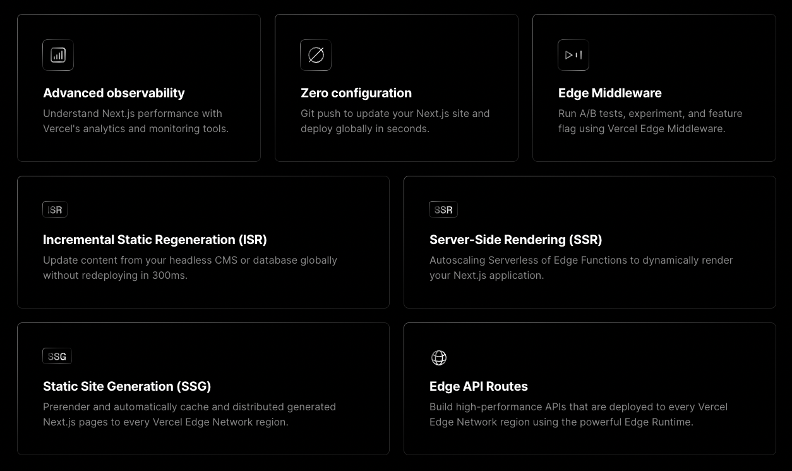Click the Incremental Static Regeneration title

(x=155, y=240)
